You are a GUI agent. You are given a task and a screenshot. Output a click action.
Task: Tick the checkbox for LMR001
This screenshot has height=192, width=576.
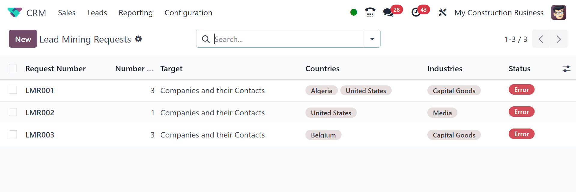(x=13, y=90)
